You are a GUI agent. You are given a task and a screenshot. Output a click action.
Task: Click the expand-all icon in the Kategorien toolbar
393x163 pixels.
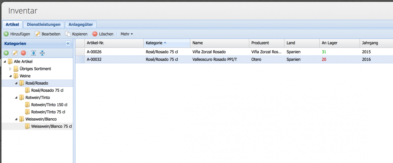(x=33, y=53)
